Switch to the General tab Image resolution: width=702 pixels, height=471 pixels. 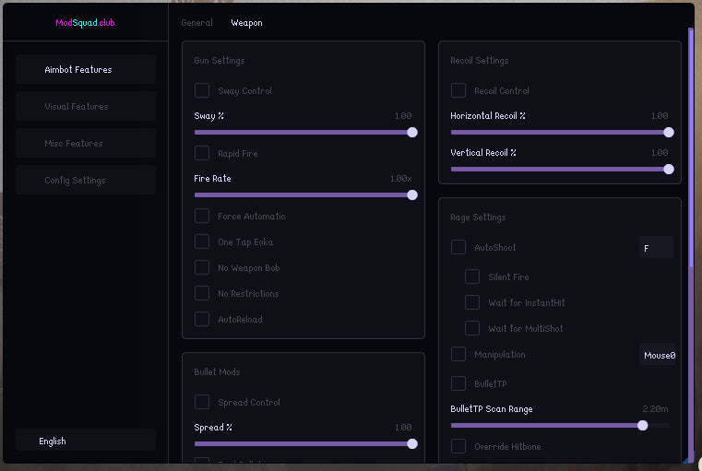pyautogui.click(x=196, y=23)
